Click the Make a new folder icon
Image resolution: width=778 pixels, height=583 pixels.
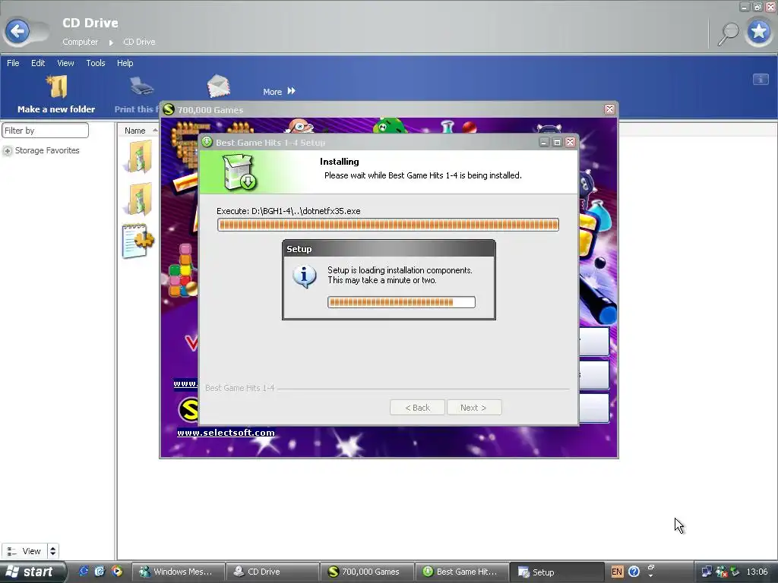pyautogui.click(x=56, y=87)
